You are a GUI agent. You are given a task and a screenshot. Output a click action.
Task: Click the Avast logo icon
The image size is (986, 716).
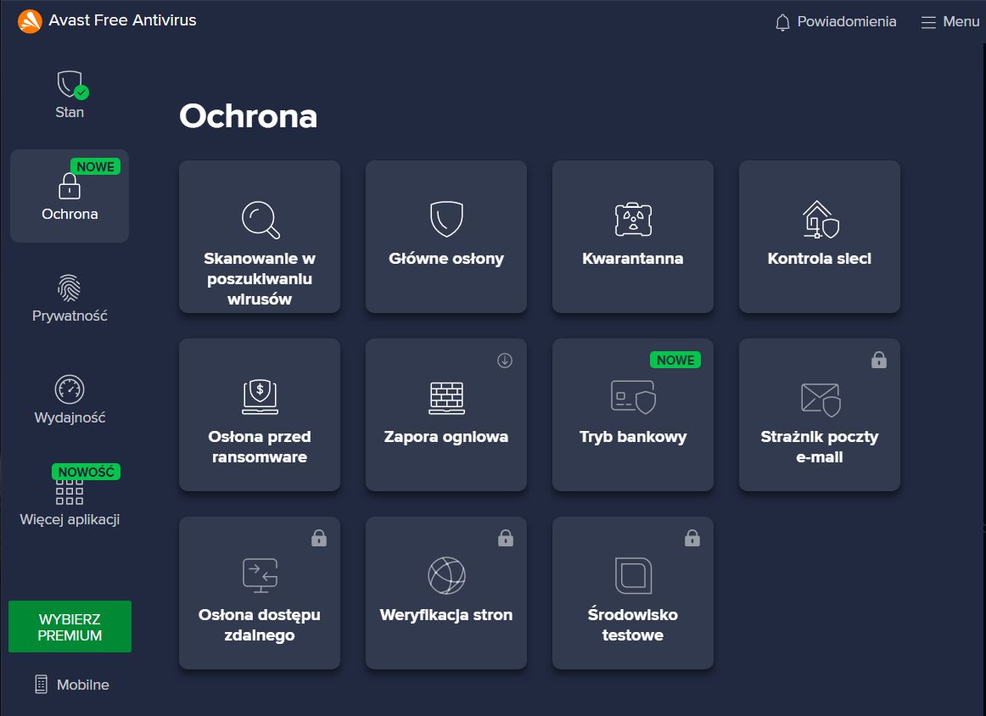(30, 20)
